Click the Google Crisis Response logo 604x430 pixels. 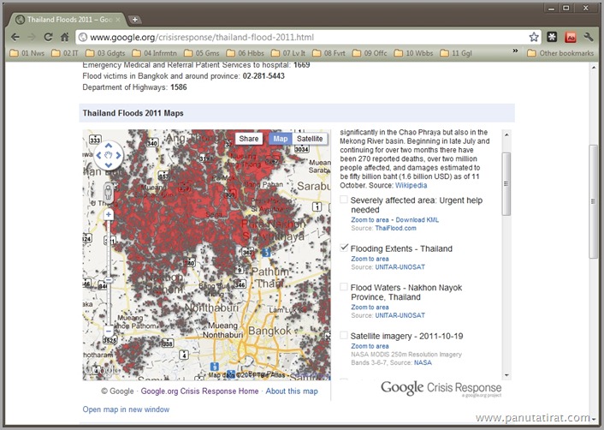pyautogui.click(x=441, y=388)
